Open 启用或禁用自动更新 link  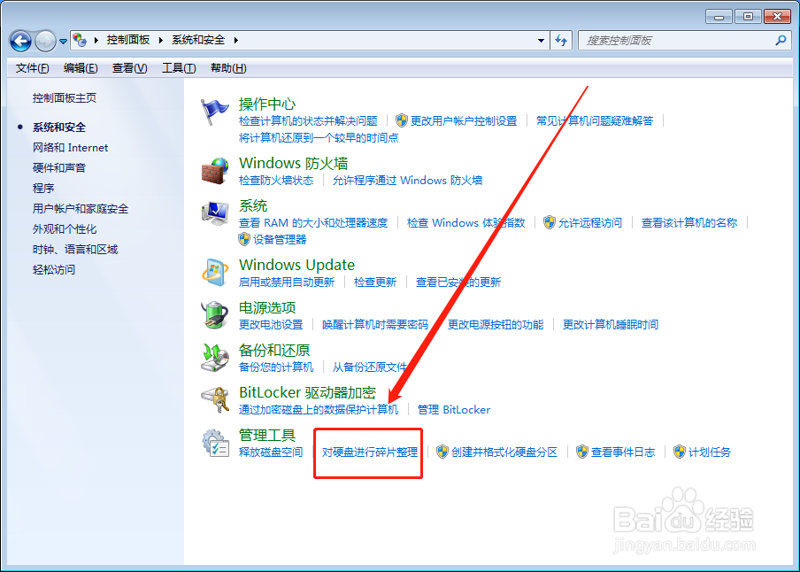[287, 282]
